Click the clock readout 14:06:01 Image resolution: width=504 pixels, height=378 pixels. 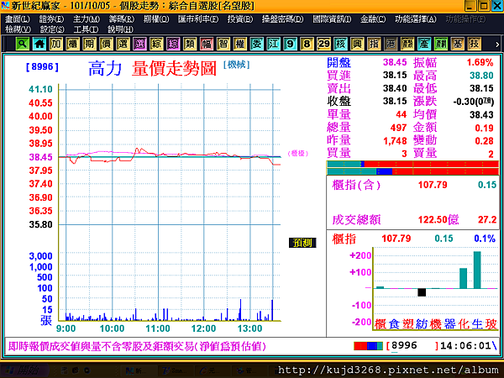coord(465,346)
